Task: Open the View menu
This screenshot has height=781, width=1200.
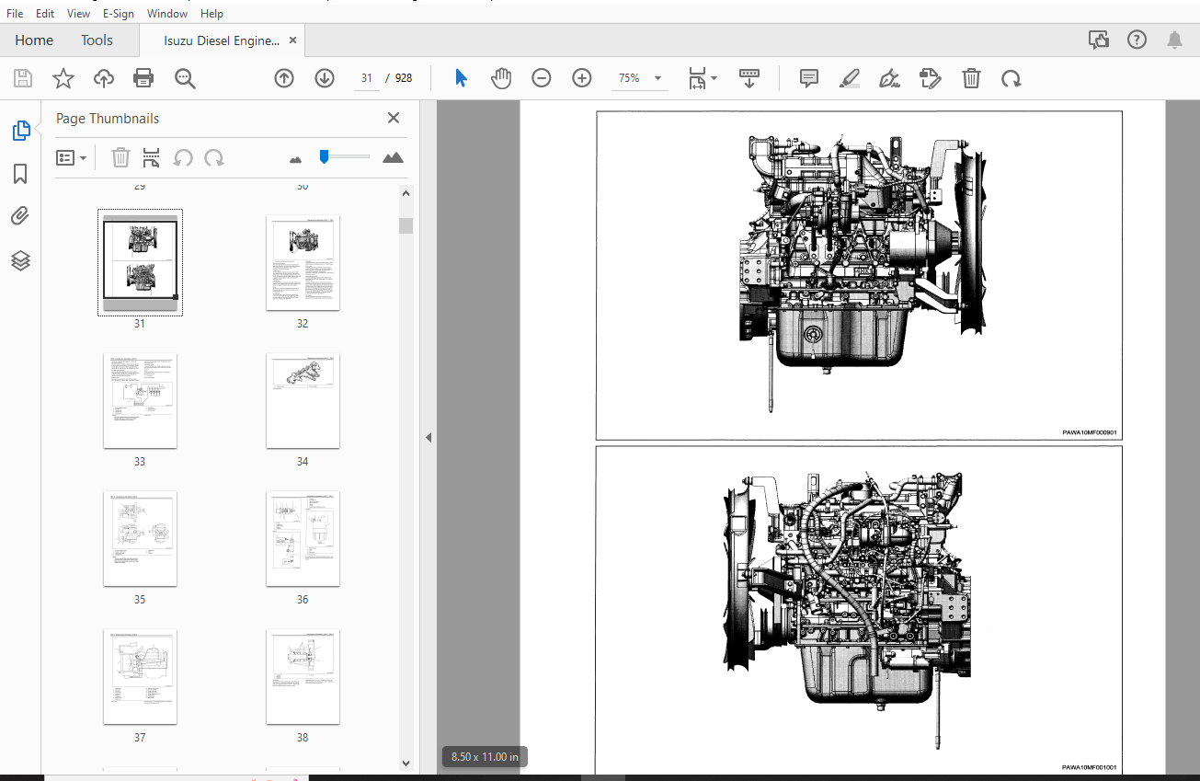Action: tap(79, 14)
